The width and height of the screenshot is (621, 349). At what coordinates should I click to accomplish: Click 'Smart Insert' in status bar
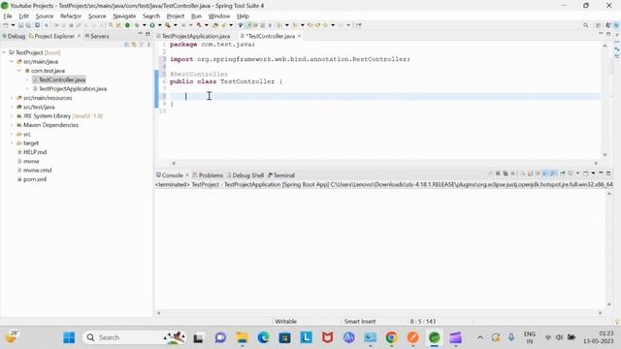click(x=360, y=321)
